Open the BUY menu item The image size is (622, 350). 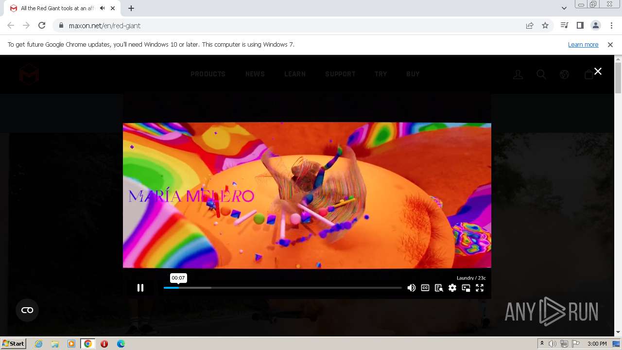click(413, 74)
